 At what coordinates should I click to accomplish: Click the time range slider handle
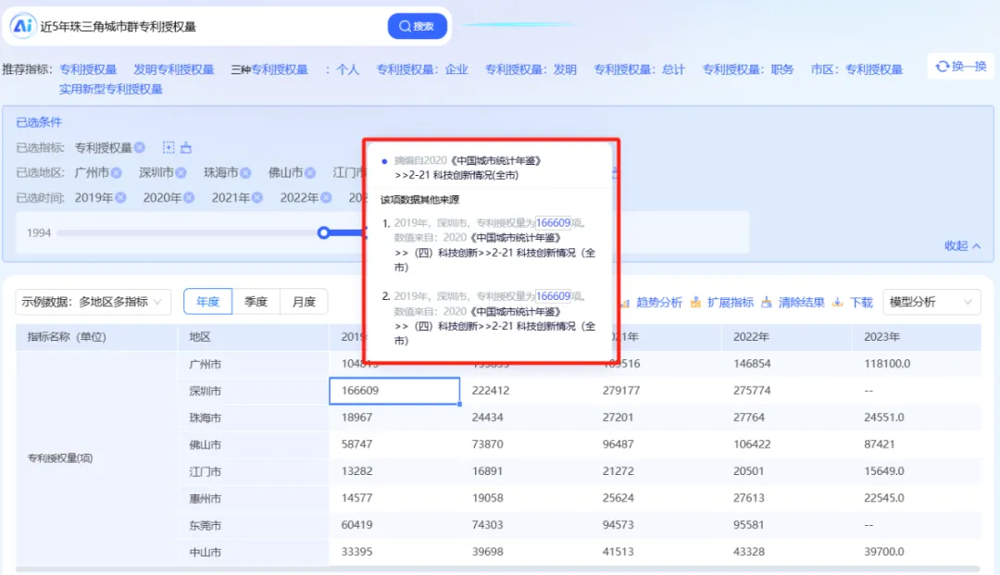tap(323, 232)
